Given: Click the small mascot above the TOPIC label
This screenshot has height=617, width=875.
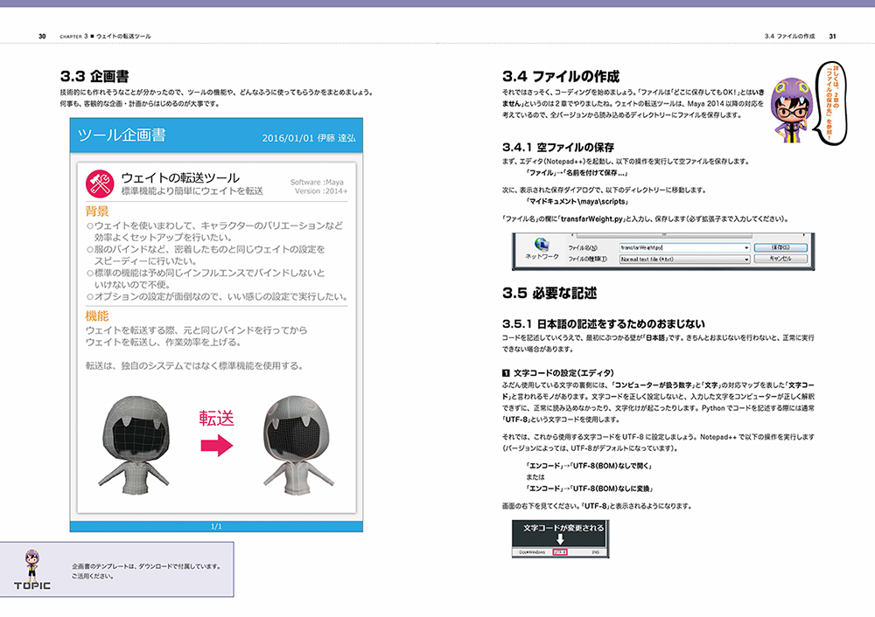Looking at the screenshot, I should tap(32, 564).
